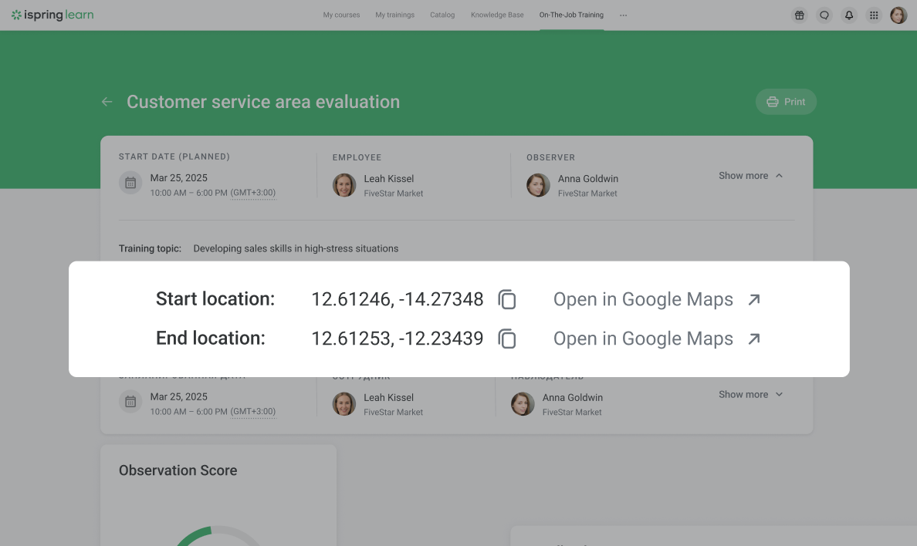Open the gift icon in header
Screen dimensions: 917x546
(x=800, y=15)
